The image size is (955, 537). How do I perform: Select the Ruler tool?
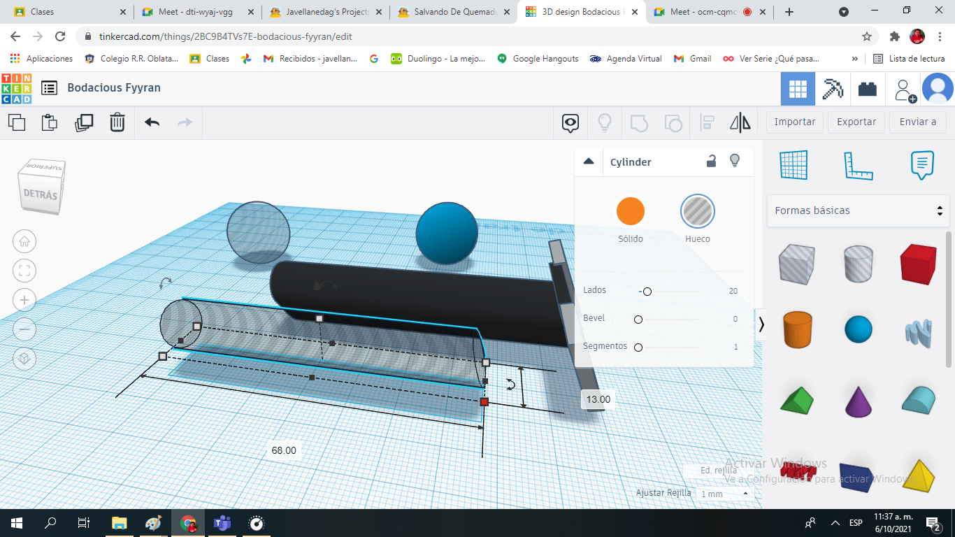tap(858, 165)
